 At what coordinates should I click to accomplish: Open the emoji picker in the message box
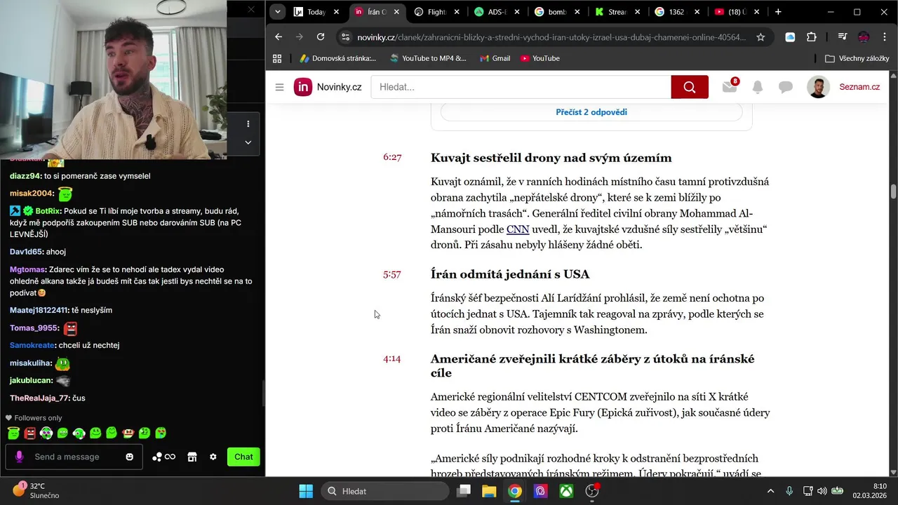coord(130,457)
